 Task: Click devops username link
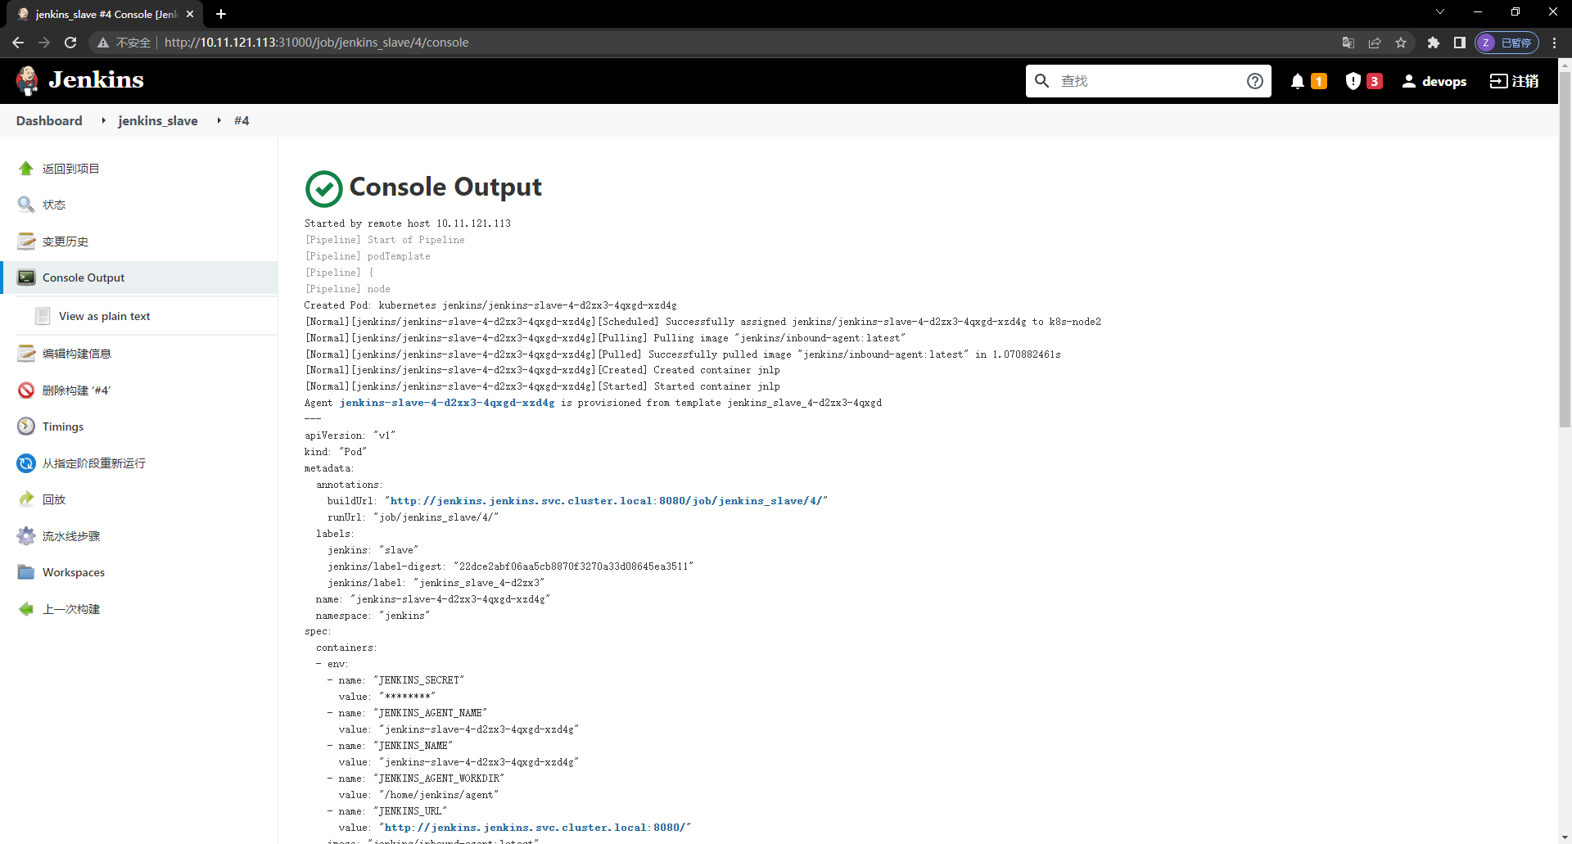[x=1444, y=81]
